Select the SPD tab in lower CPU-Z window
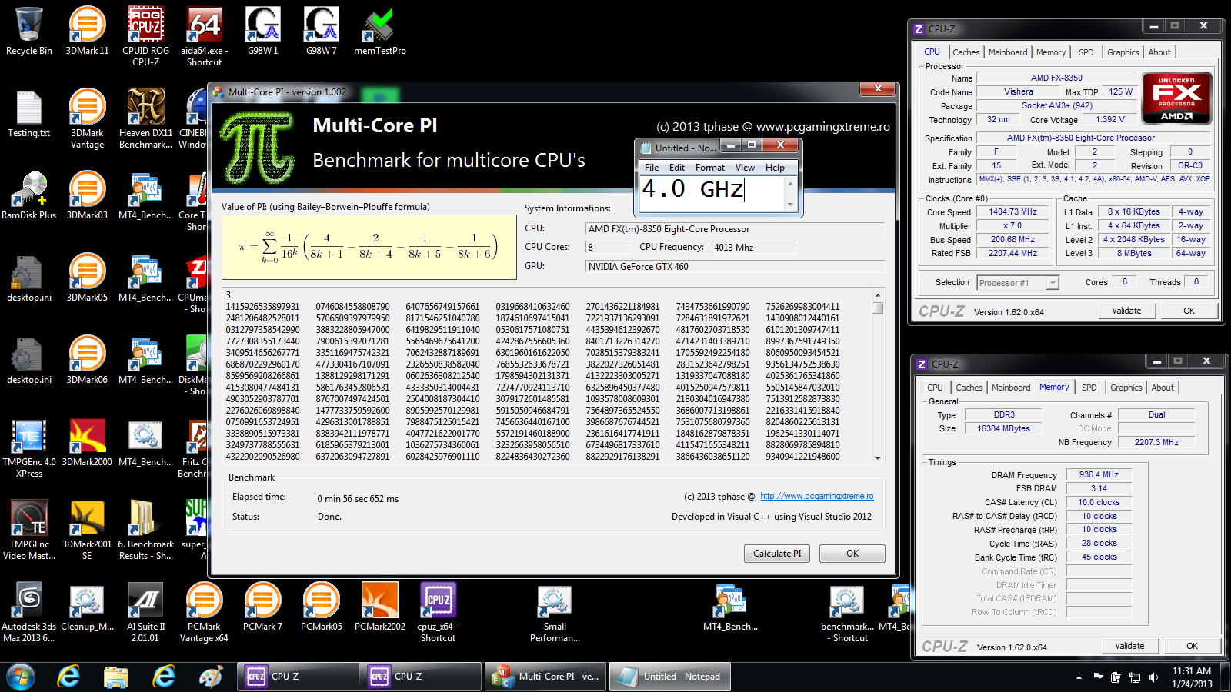 pos(1089,388)
